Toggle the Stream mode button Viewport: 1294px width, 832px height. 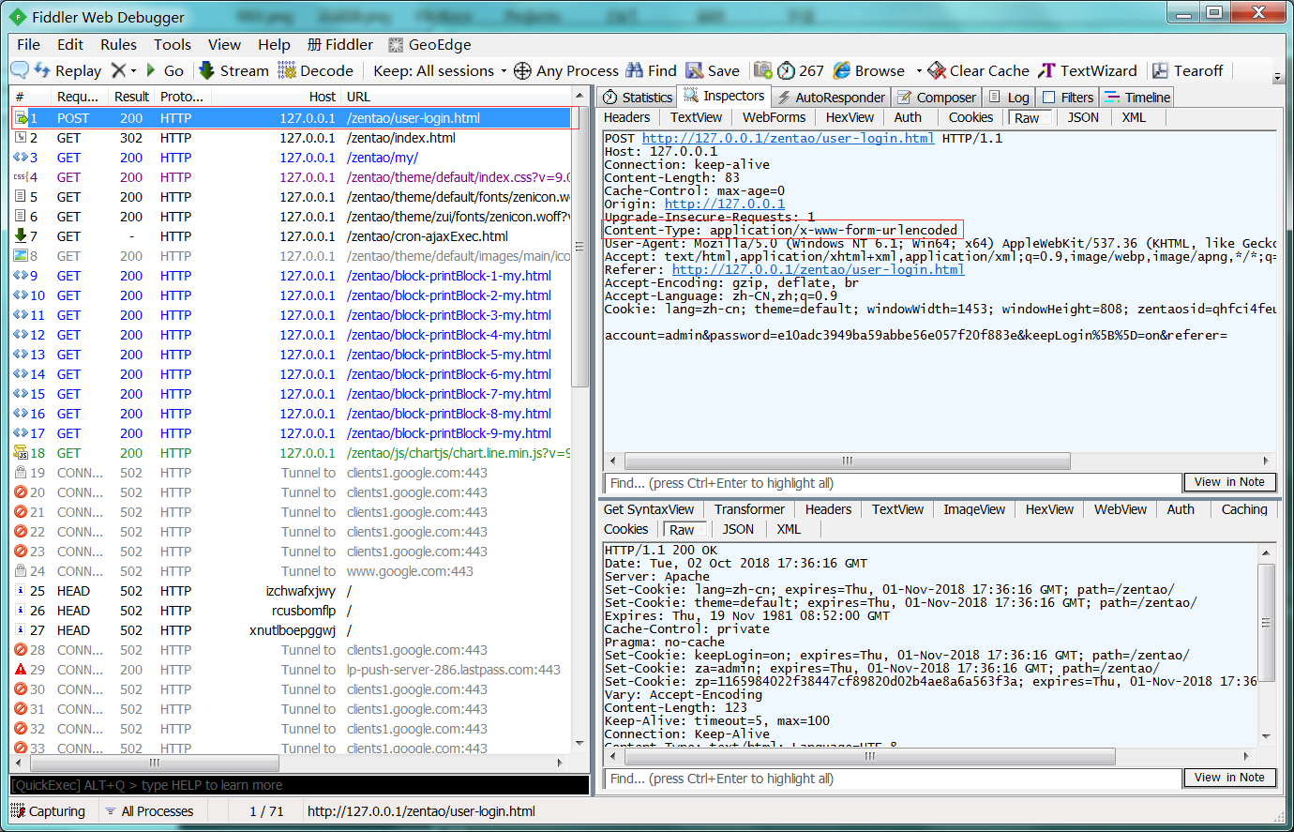click(233, 70)
